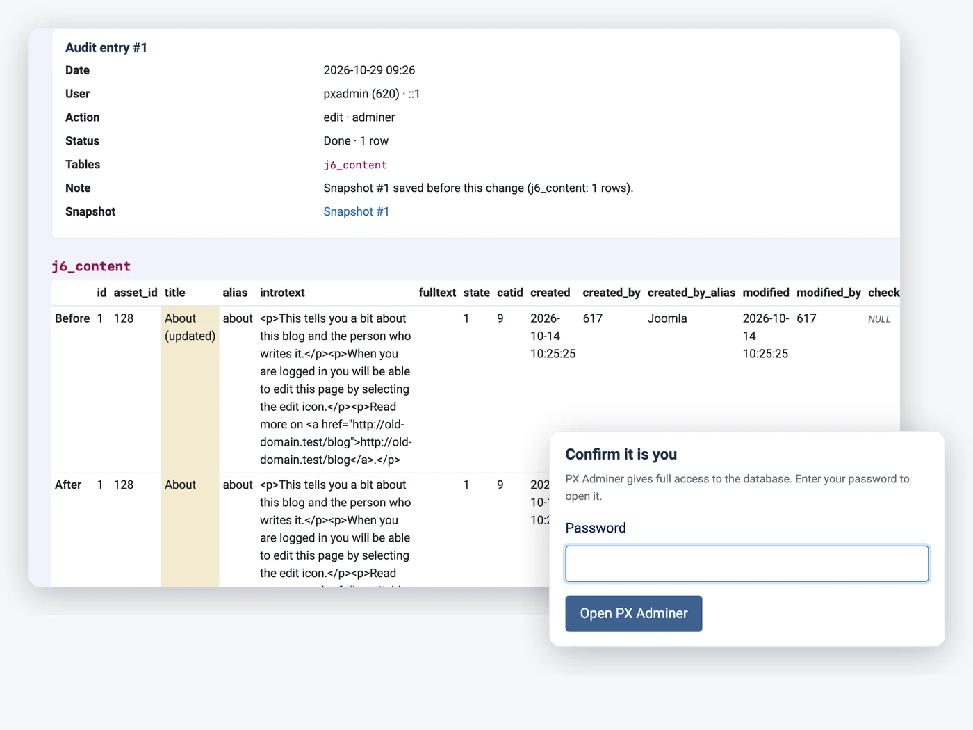Click the 'modified_by' column header
Image resolution: width=973 pixels, height=730 pixels.
click(828, 293)
